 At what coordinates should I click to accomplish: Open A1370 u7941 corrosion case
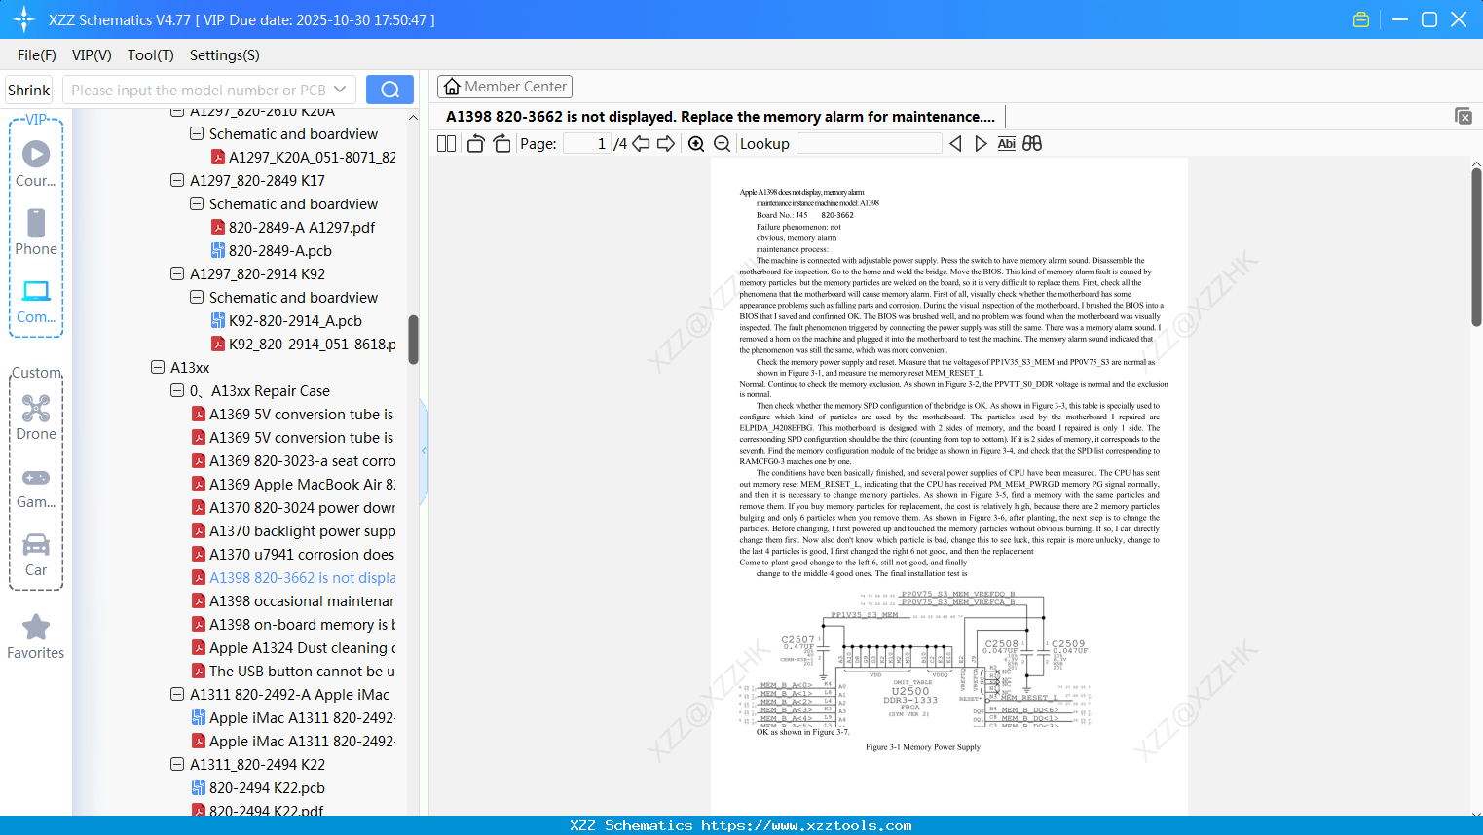point(293,554)
